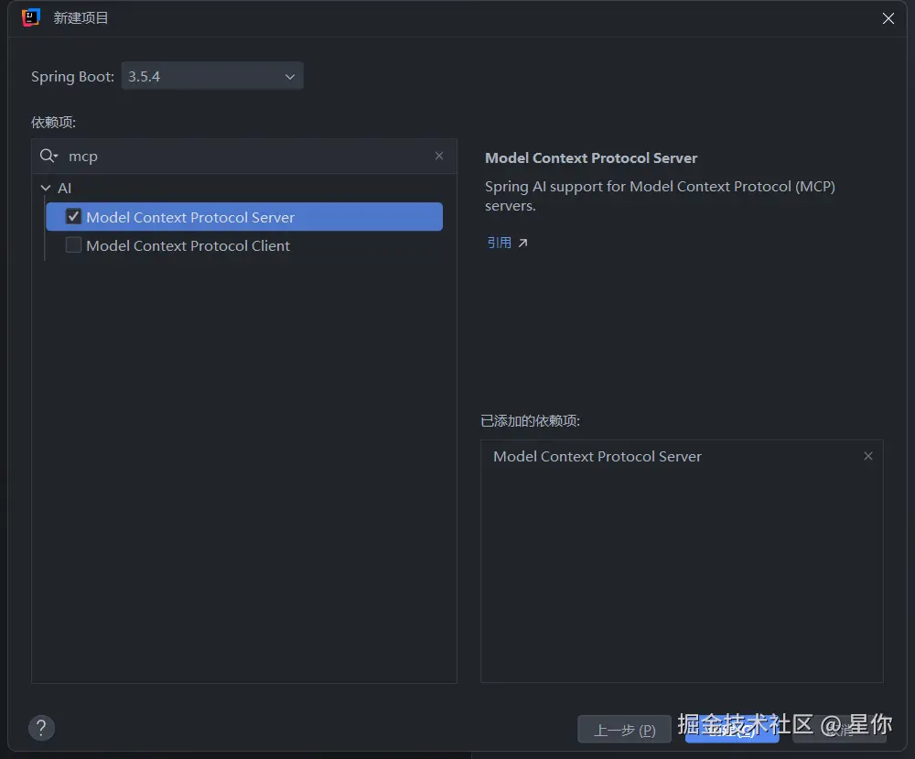Close the 新建项目 dialog
915x759 pixels.
[888, 18]
